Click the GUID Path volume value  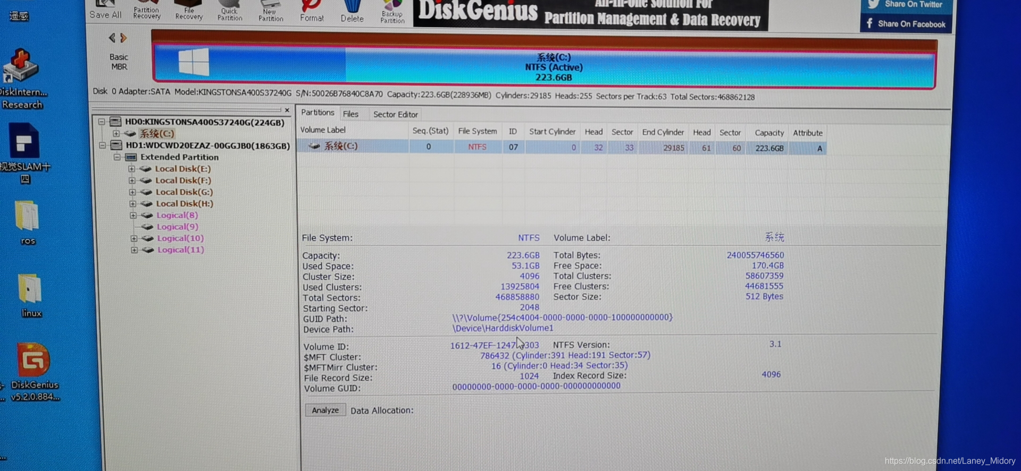coord(562,318)
